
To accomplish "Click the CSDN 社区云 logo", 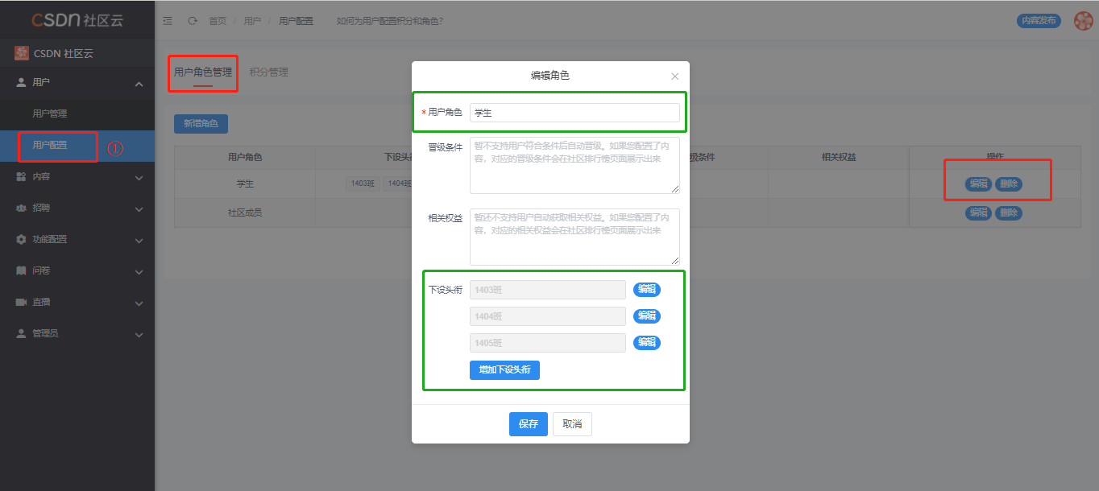I will click(77, 20).
